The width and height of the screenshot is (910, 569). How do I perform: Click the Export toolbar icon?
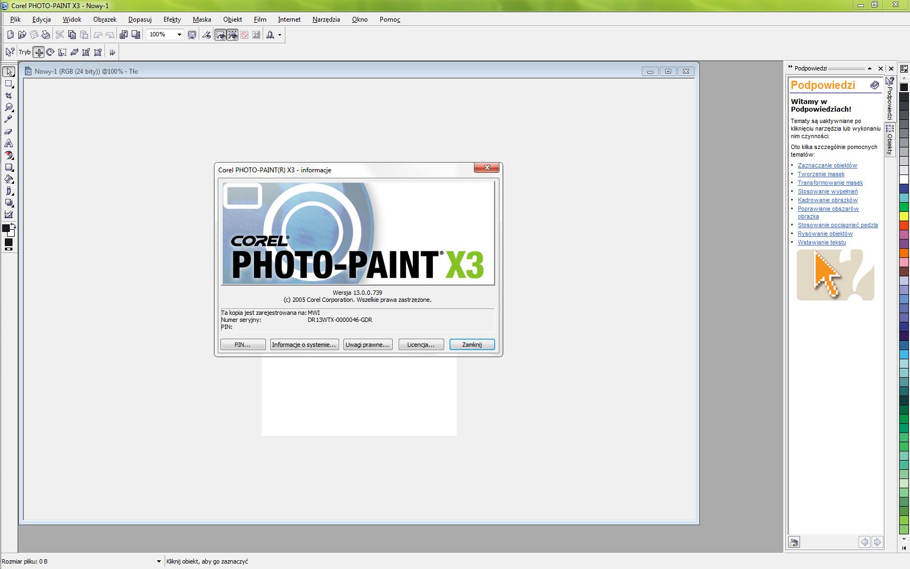coord(135,35)
